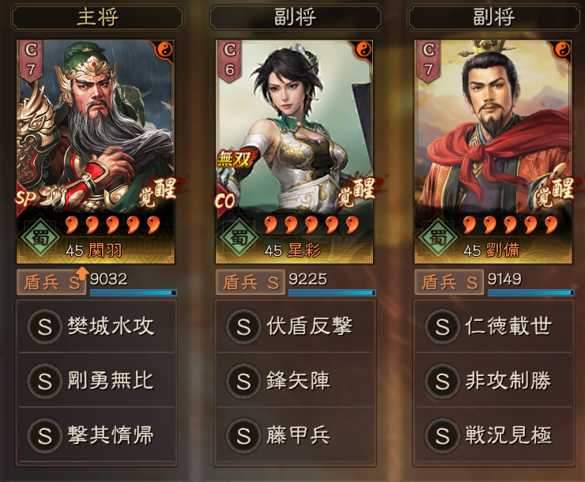Click the S rank icon beside 戦況見極

[443, 435]
